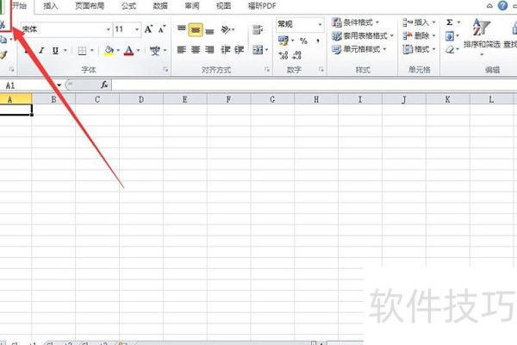Apply comma style
This screenshot has width=517, height=345.
point(318,41)
